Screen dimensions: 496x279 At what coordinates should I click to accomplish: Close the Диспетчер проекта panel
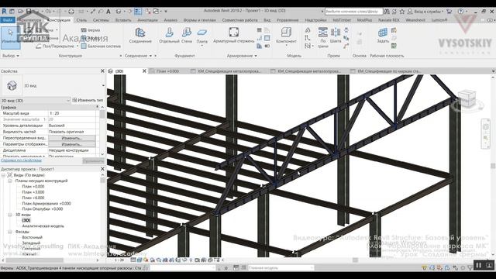pyautogui.click(x=102, y=169)
